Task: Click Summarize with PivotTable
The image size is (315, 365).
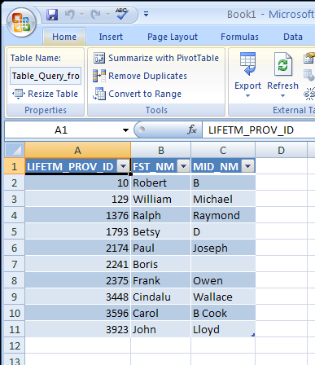Action: pyautogui.click(x=156, y=58)
